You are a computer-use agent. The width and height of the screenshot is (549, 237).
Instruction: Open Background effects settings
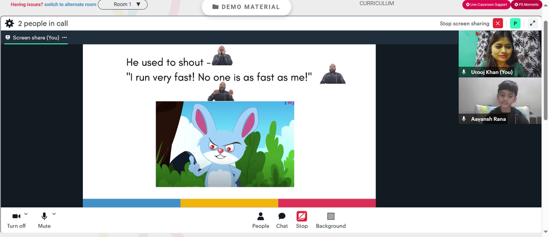(330, 220)
